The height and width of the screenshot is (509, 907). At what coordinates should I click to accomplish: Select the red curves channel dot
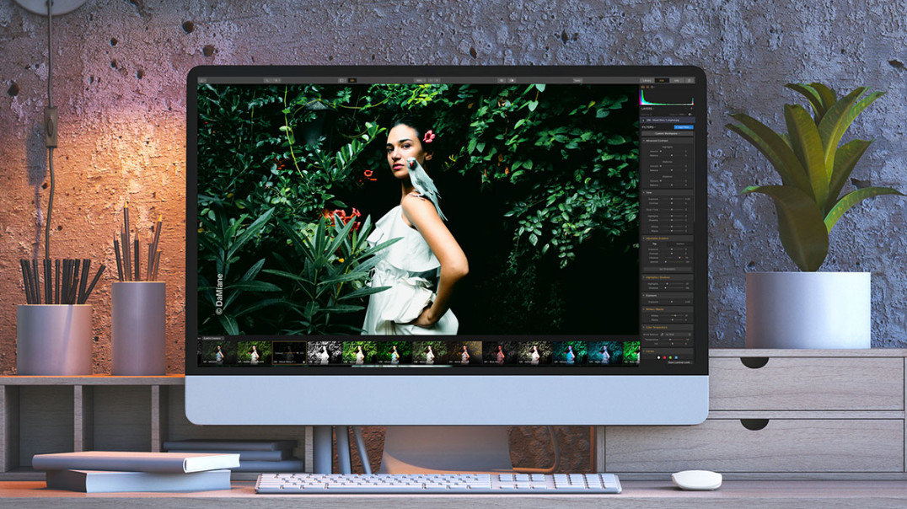click(664, 357)
